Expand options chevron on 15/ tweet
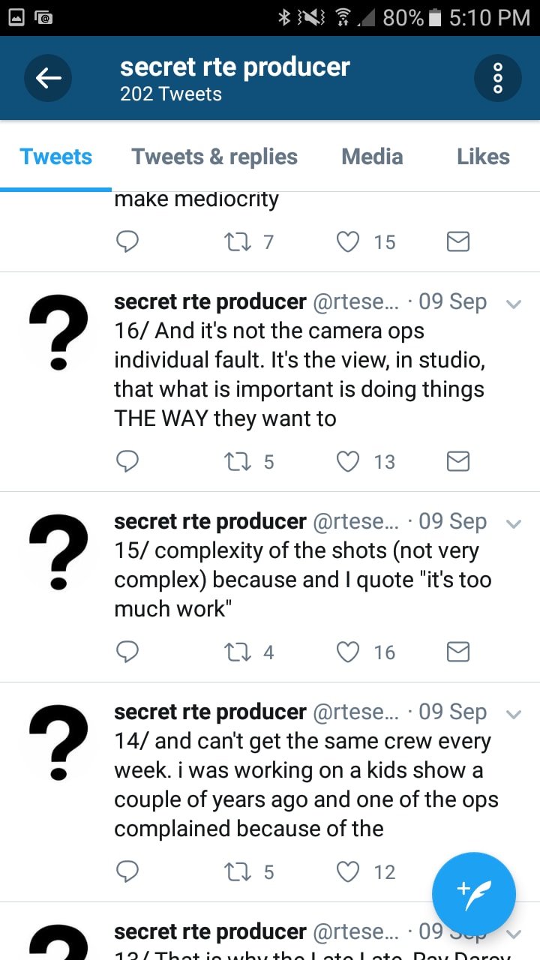This screenshot has height=960, width=540. (514, 523)
